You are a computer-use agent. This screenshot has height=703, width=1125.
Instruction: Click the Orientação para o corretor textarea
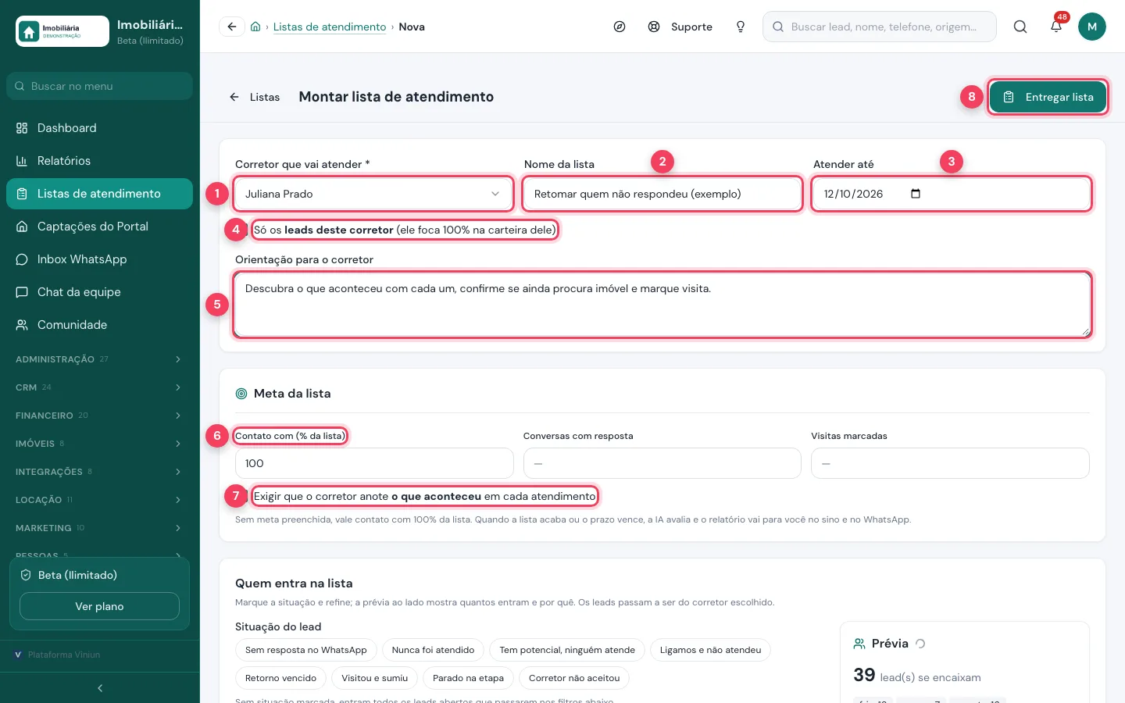[662, 305]
